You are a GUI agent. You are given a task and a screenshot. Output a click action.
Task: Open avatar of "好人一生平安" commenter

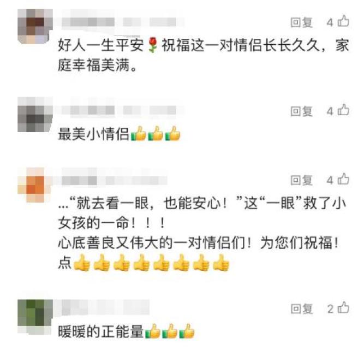pos(35,26)
